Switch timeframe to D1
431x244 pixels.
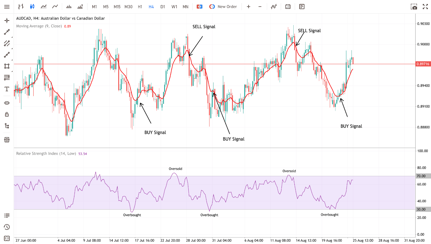point(163,7)
